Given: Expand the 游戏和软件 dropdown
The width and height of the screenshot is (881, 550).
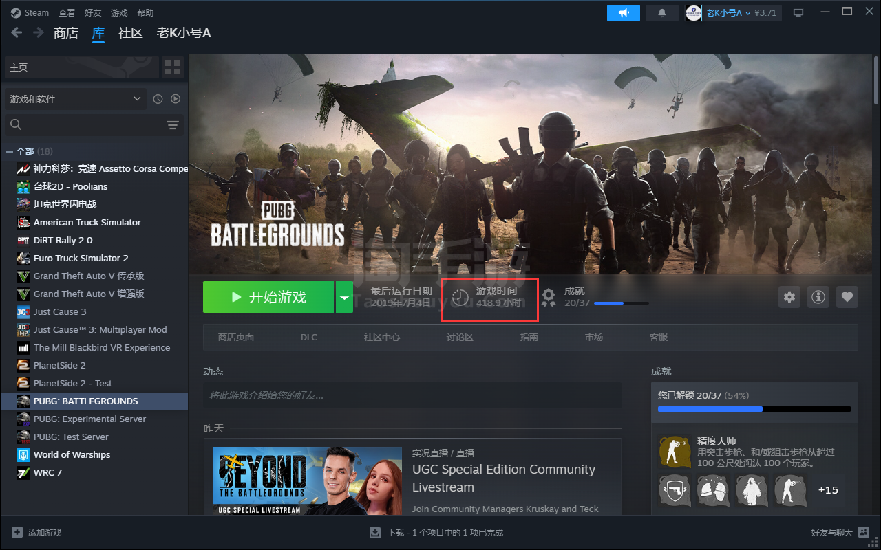Looking at the screenshot, I should click(76, 99).
